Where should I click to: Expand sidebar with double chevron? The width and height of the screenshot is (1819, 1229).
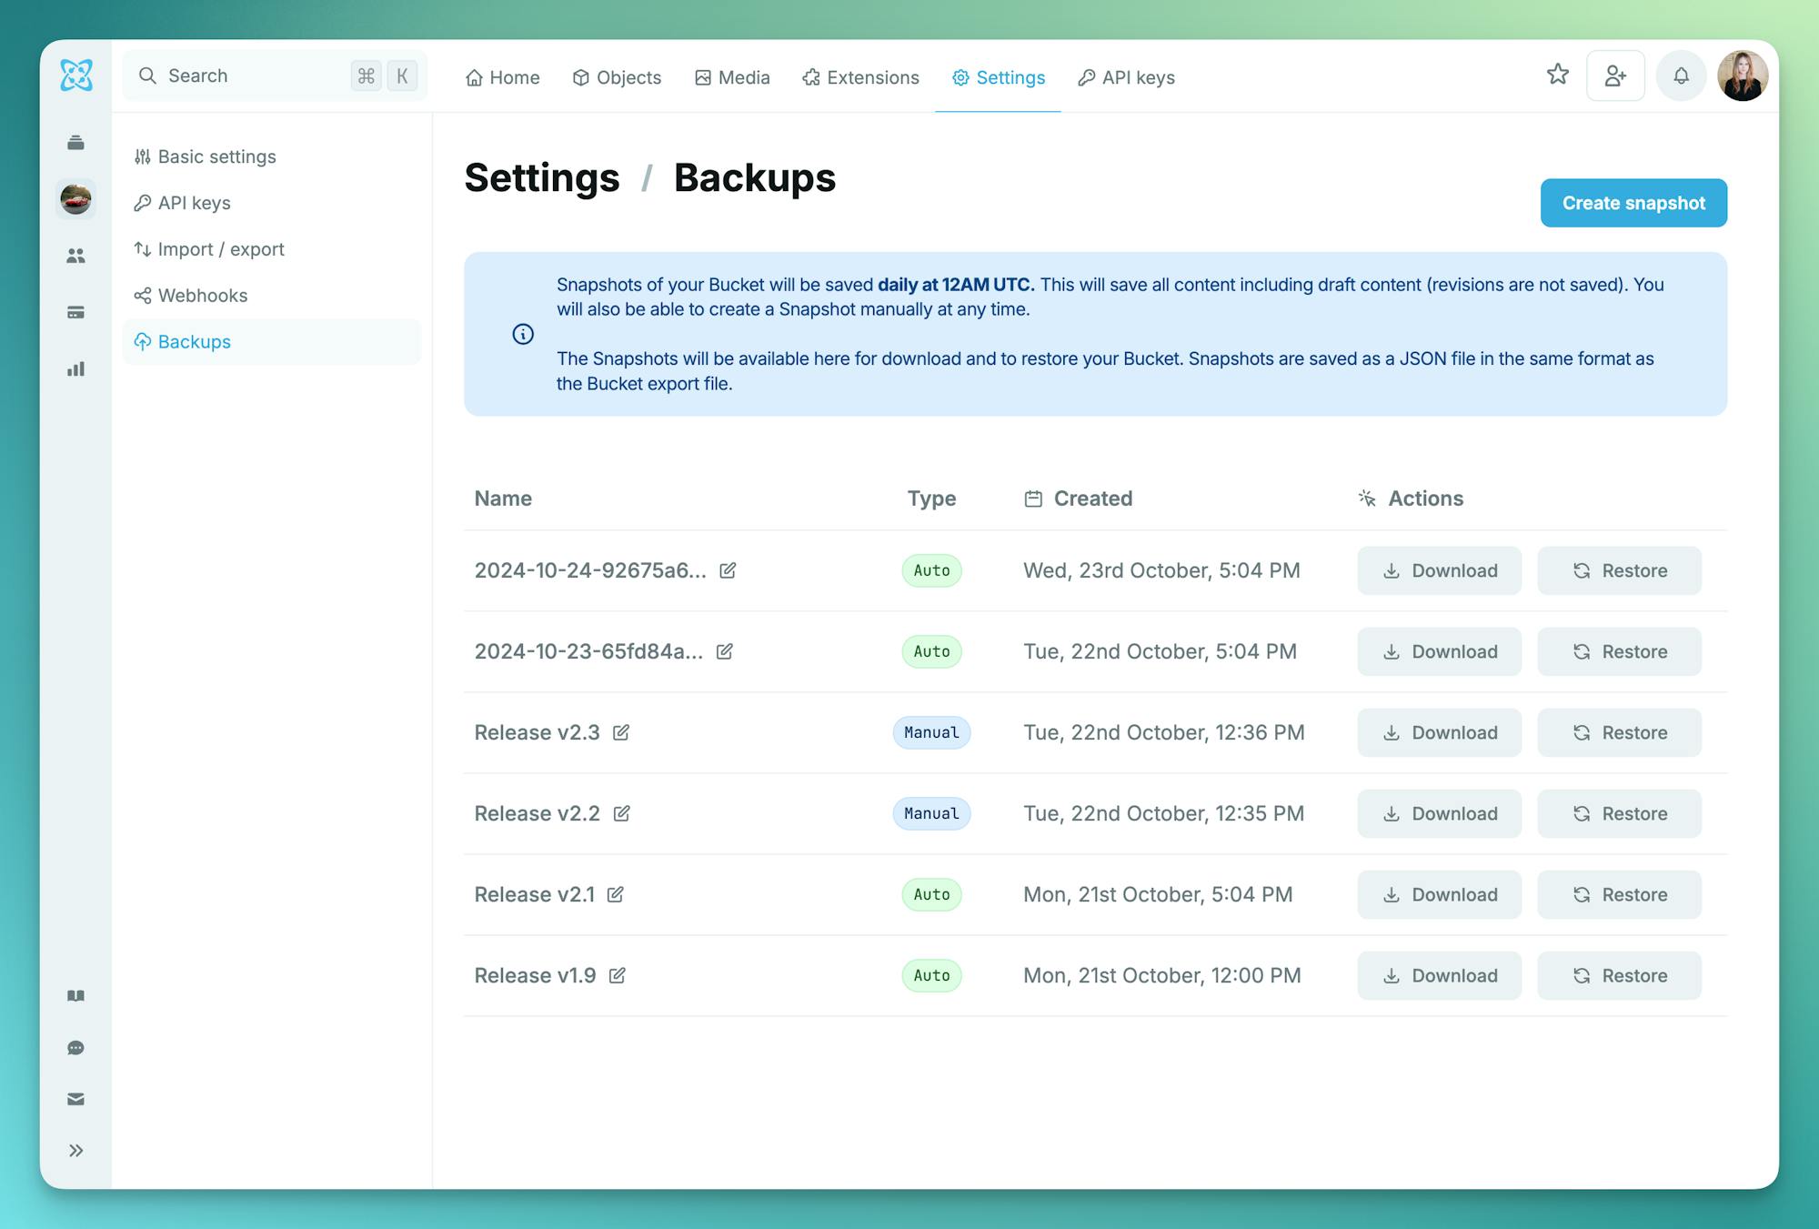point(75,1151)
